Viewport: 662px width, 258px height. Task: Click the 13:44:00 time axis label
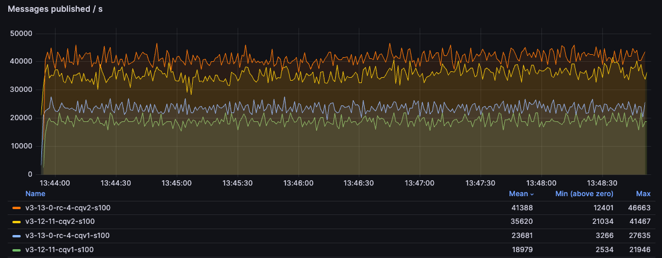click(55, 183)
